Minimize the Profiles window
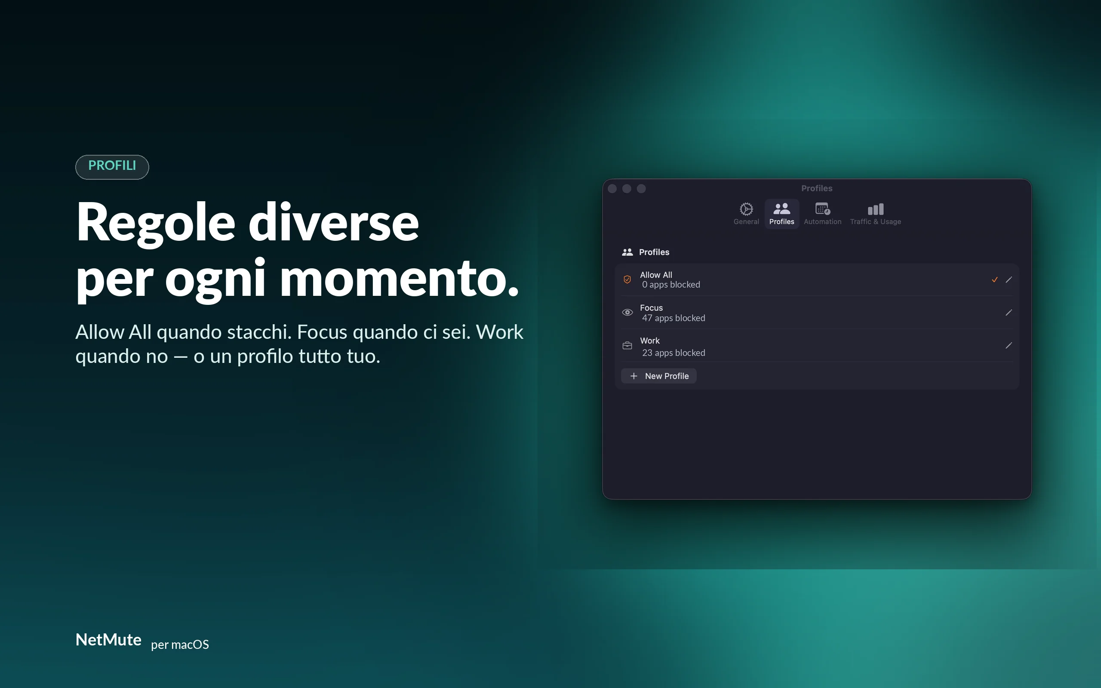The width and height of the screenshot is (1101, 688). pos(627,188)
